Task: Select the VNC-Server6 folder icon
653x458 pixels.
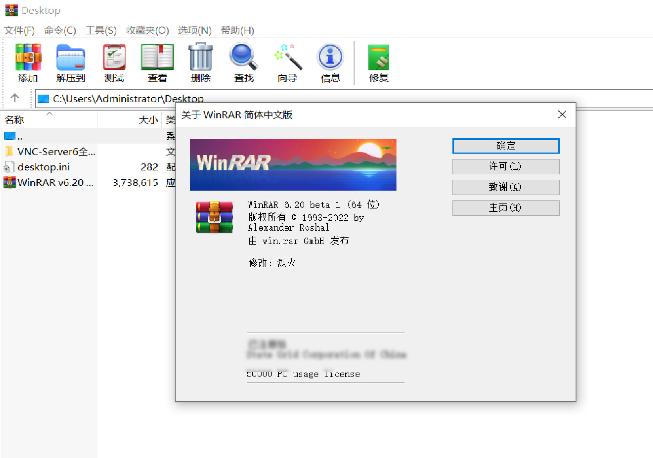Action: (9, 151)
